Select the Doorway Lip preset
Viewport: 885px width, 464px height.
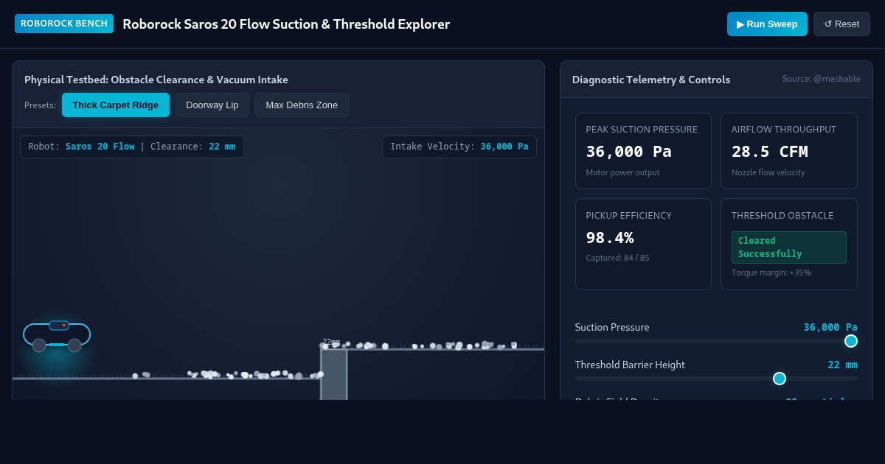(x=212, y=105)
